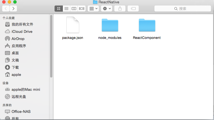Go forward using the right arrow

[13, 9]
